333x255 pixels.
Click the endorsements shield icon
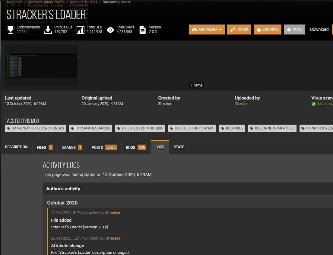[x=10, y=29]
